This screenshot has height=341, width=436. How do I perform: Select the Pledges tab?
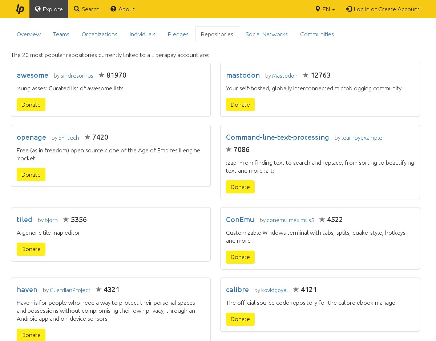pos(178,34)
